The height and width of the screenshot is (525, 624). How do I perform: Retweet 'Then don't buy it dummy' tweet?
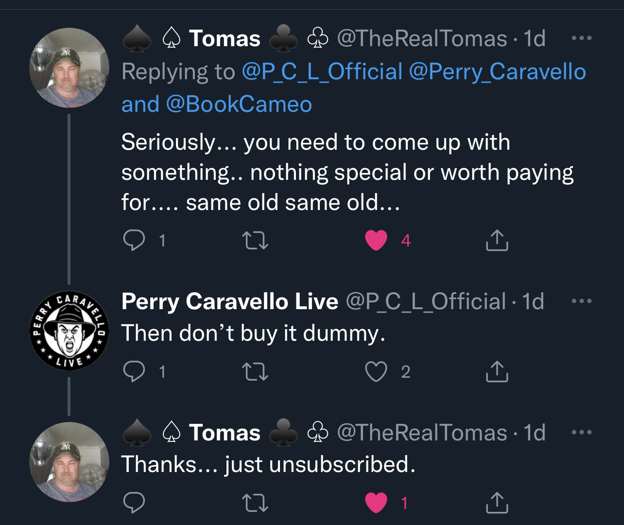click(x=255, y=372)
